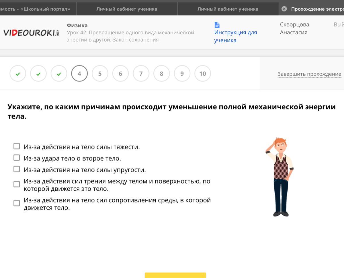Image resolution: width=344 pixels, height=278 pixels.
Task: Go to question 5
Action: click(x=100, y=74)
